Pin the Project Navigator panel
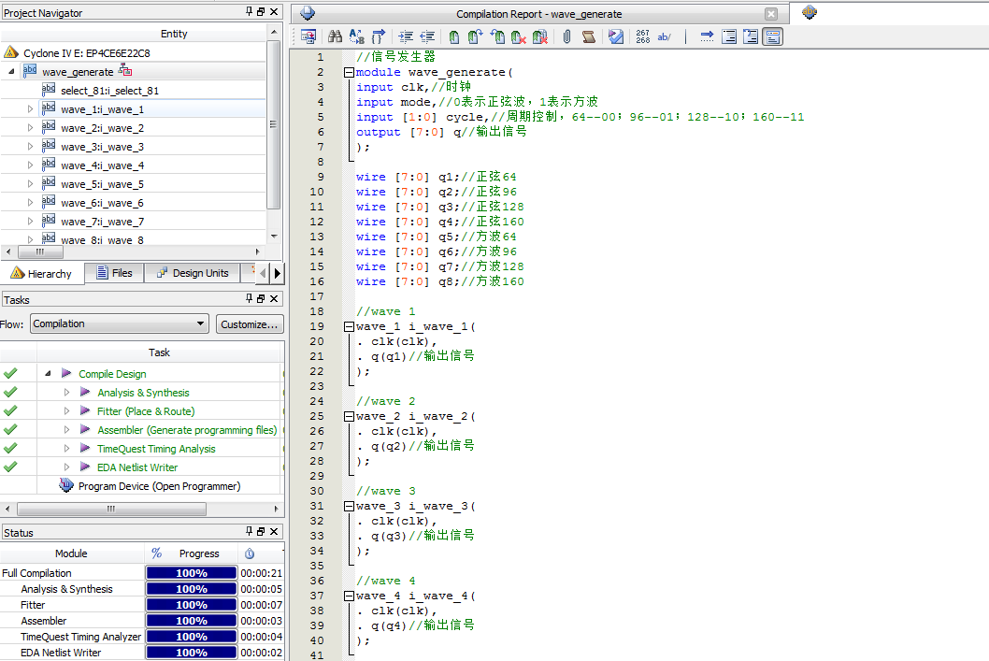This screenshot has height=661, width=989. (x=249, y=12)
